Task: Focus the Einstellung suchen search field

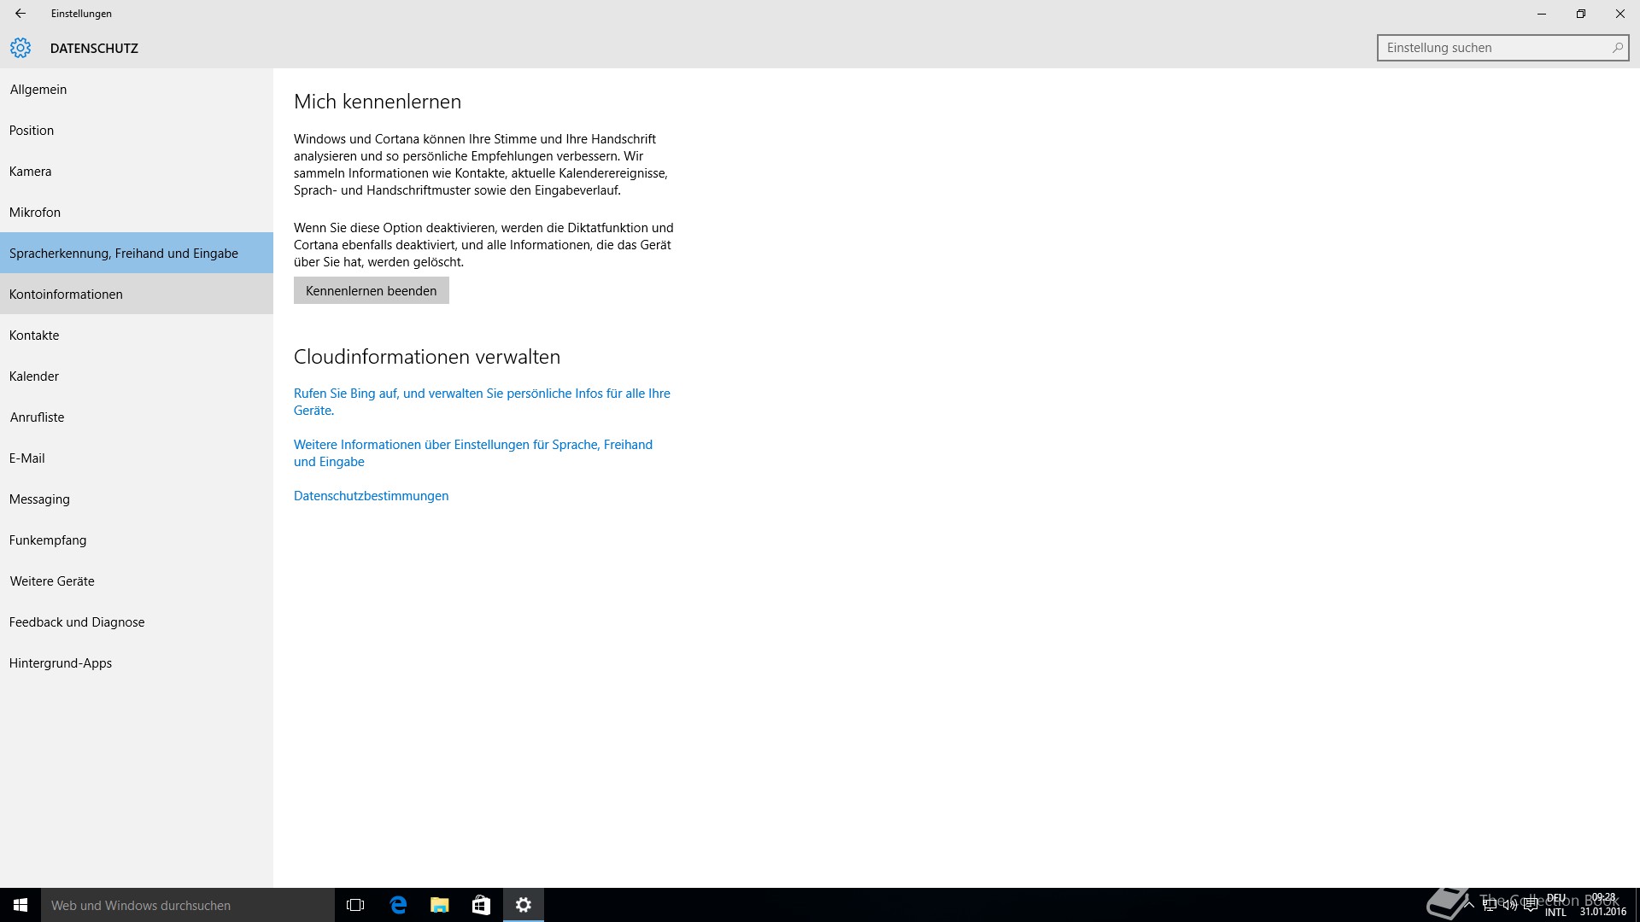Action: (1491, 48)
